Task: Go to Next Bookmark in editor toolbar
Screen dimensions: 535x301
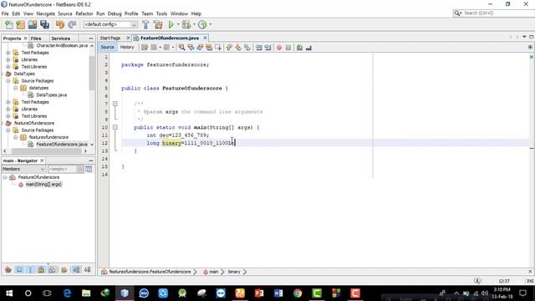Action: 238,48
